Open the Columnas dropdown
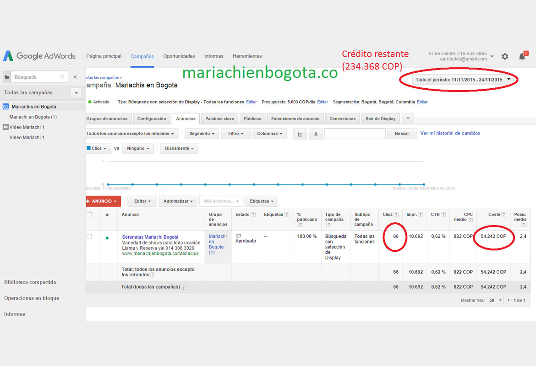The width and height of the screenshot is (536, 366). coord(270,134)
